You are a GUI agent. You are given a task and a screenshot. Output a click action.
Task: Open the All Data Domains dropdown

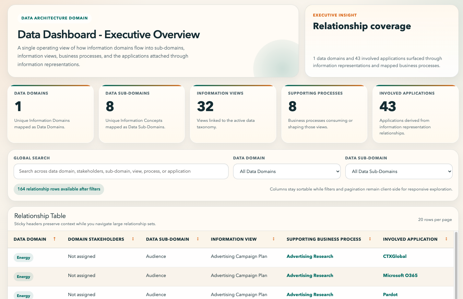[x=287, y=171]
